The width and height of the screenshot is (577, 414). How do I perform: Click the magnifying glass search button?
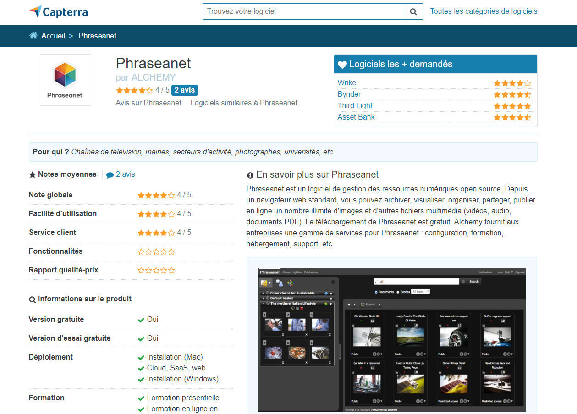click(x=413, y=11)
